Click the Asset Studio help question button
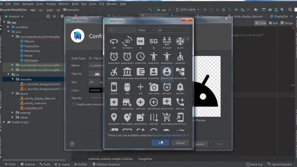The height and width of the screenshot is (167, 297). pyautogui.click(x=72, y=144)
